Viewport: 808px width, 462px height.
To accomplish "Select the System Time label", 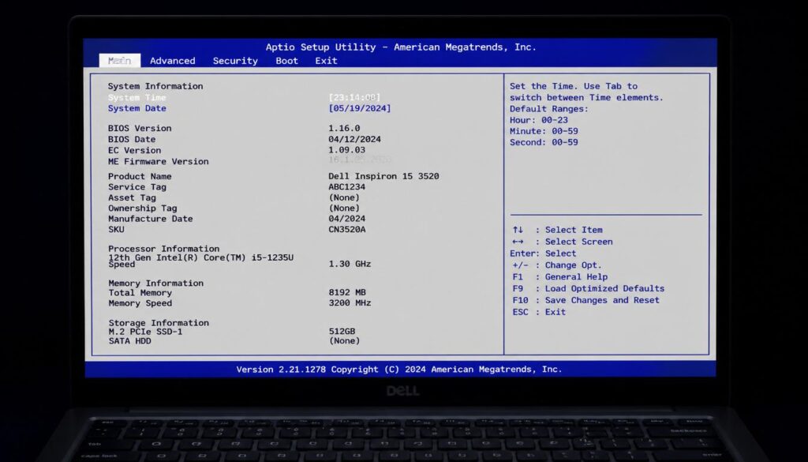I will [137, 97].
